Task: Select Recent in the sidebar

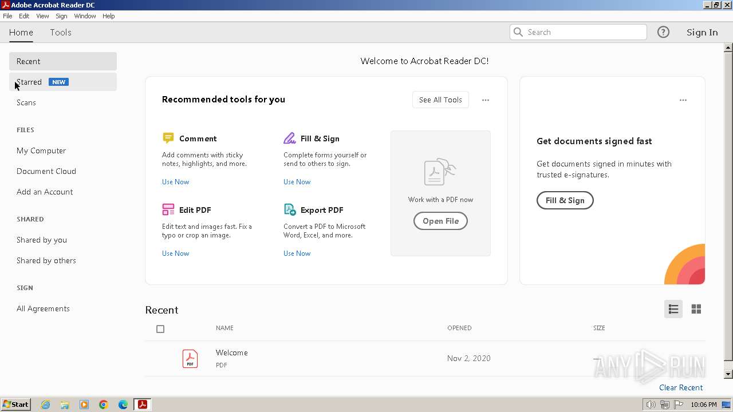Action: coord(63,61)
